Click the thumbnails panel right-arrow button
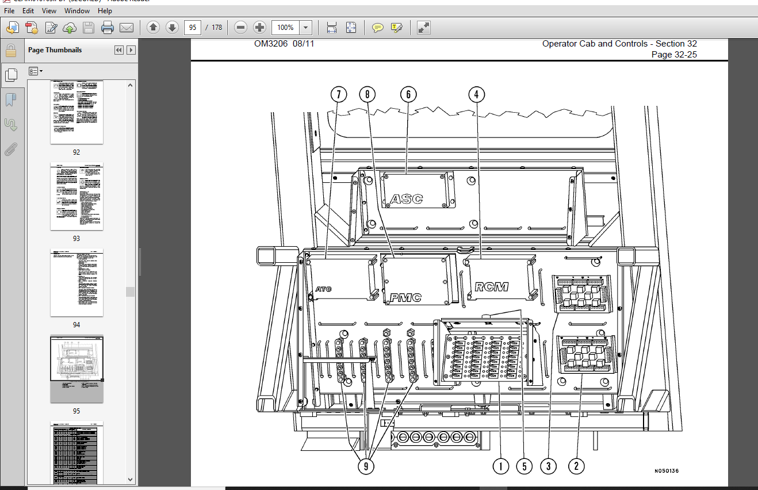The width and height of the screenshot is (758, 490). [x=131, y=50]
